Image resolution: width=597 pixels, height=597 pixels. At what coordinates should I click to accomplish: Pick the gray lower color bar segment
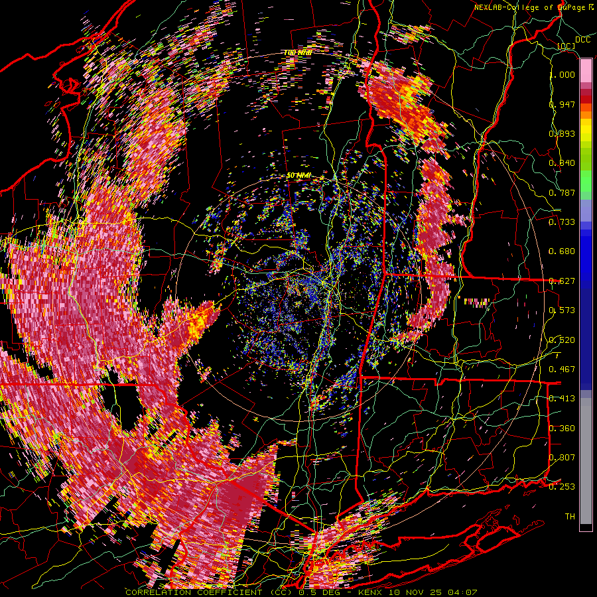click(586, 461)
